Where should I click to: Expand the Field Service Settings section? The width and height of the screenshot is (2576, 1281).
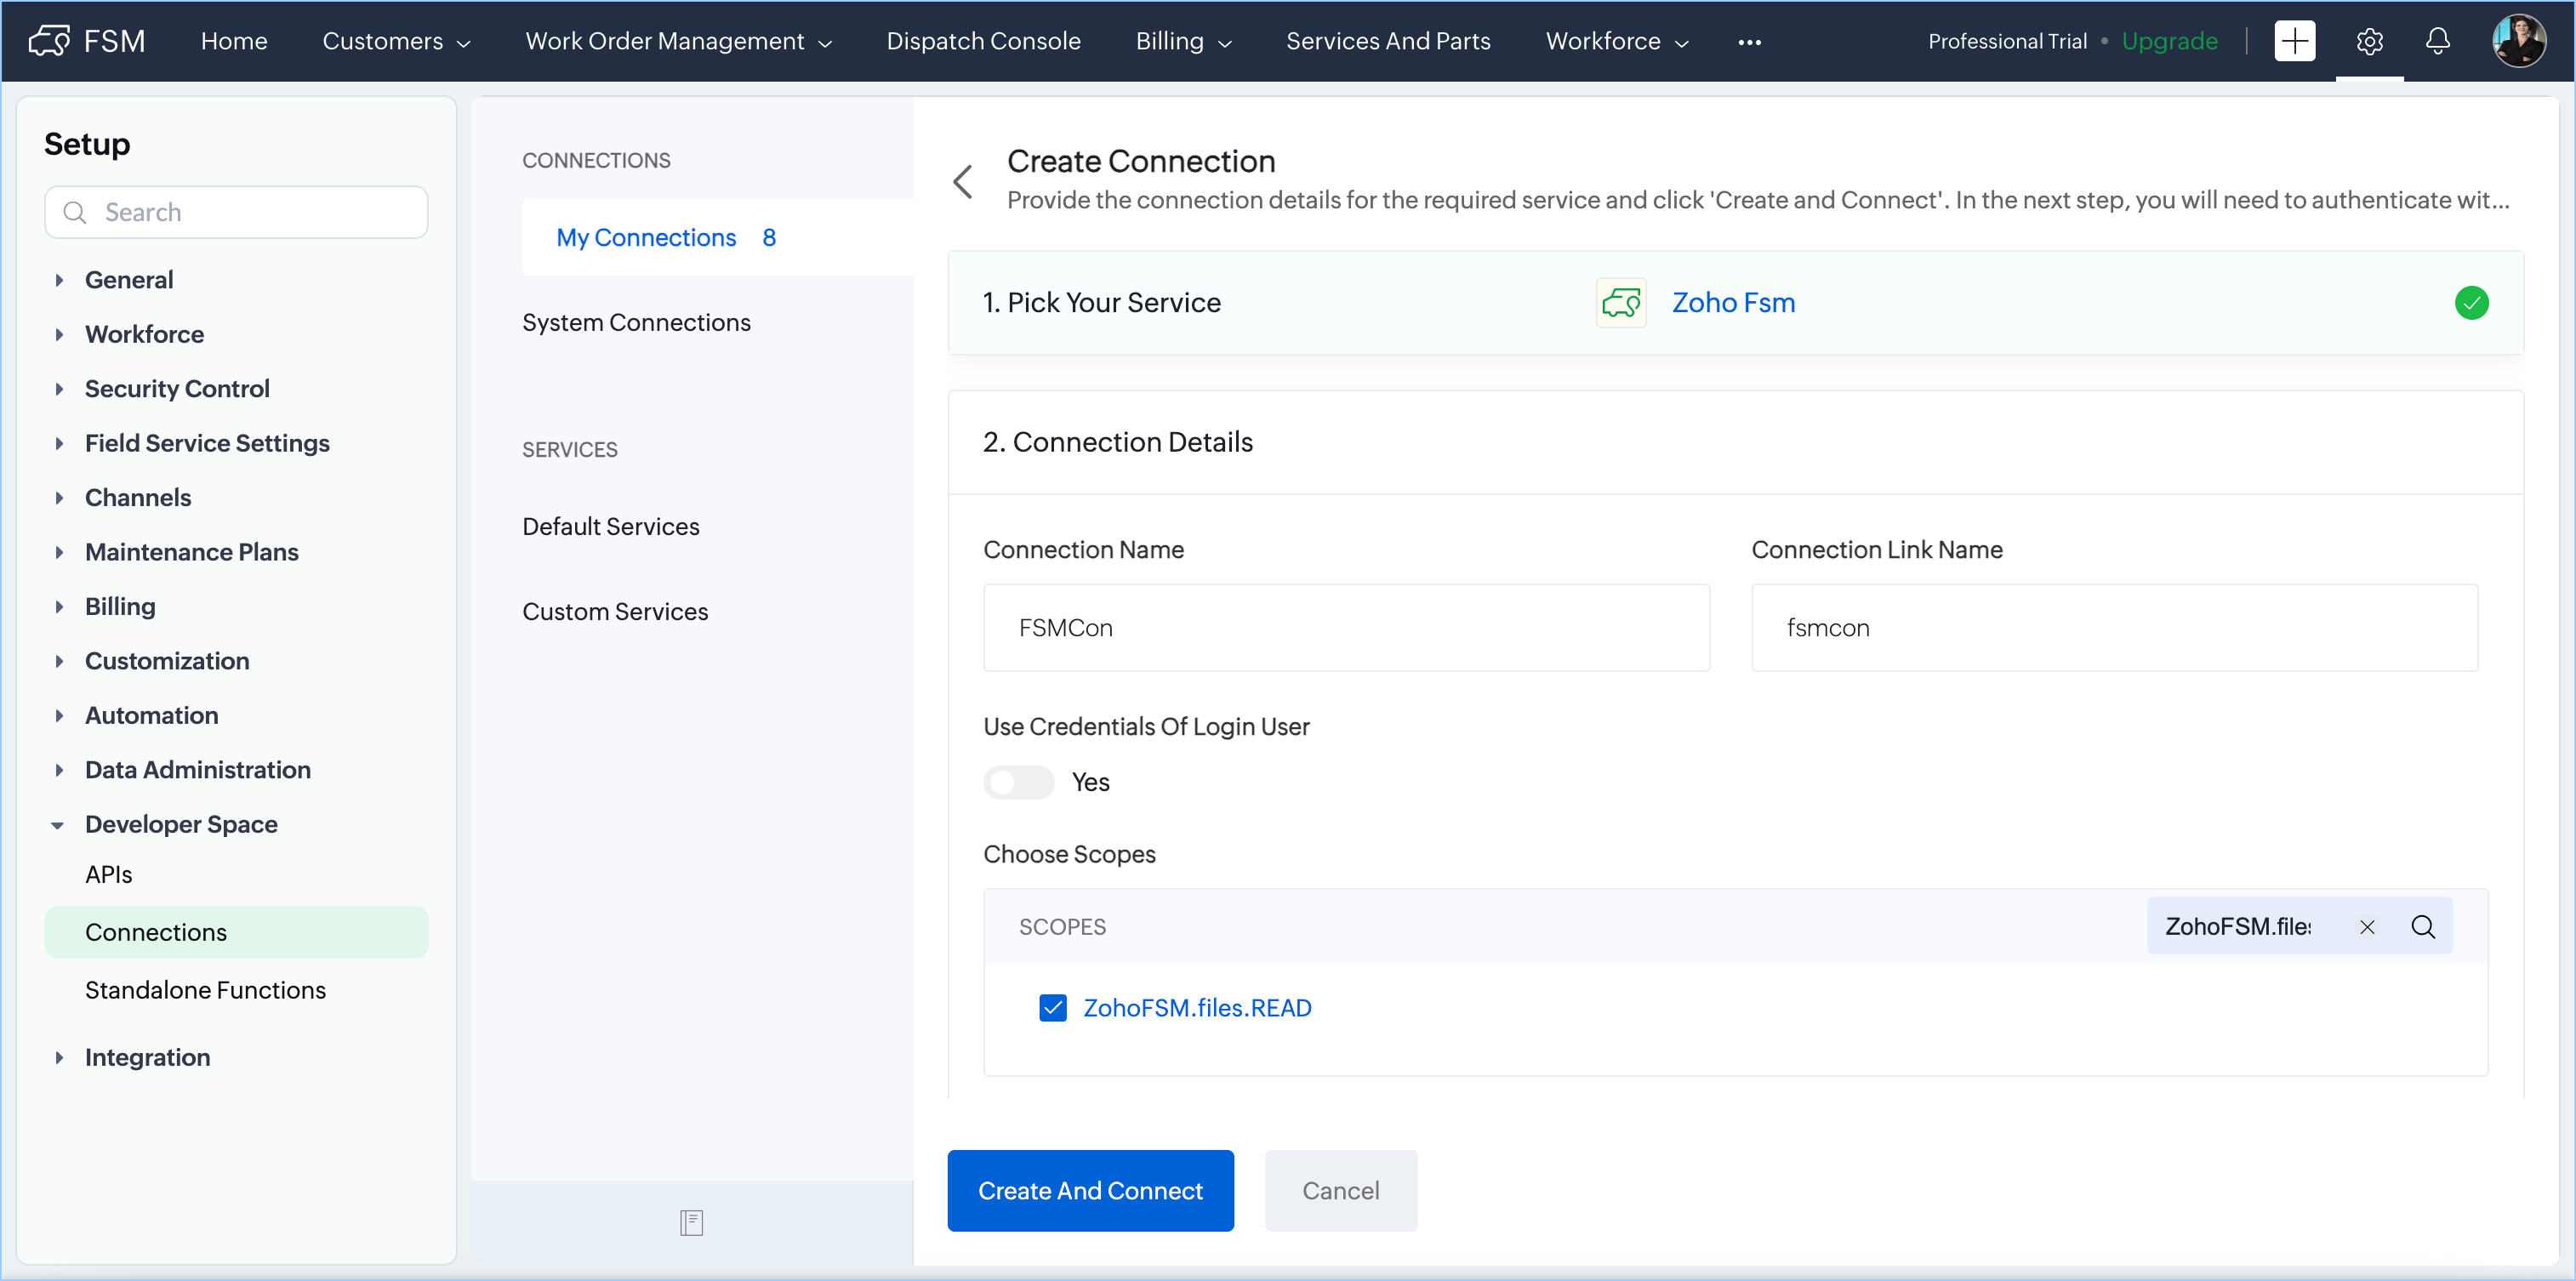[x=207, y=443]
